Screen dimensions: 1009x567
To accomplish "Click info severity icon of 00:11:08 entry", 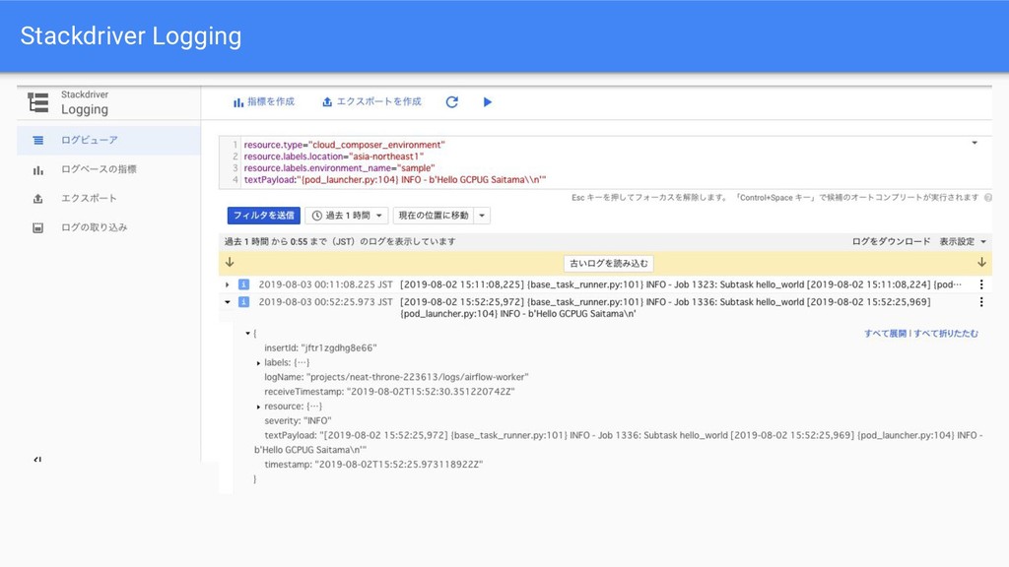I will (244, 284).
